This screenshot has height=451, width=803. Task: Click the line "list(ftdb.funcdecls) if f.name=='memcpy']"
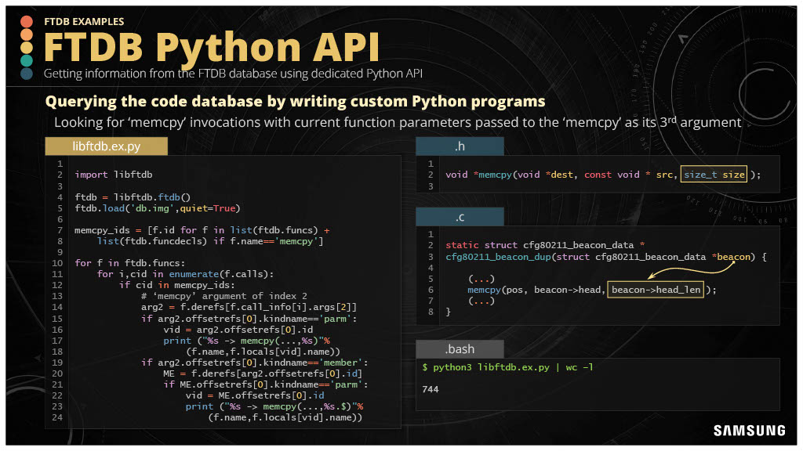pyautogui.click(x=210, y=241)
